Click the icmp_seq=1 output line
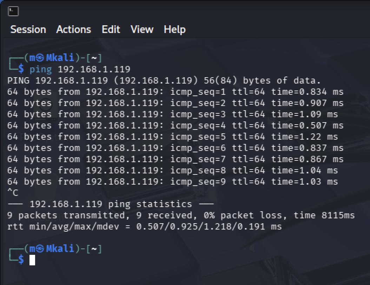370x285 pixels. (175, 92)
